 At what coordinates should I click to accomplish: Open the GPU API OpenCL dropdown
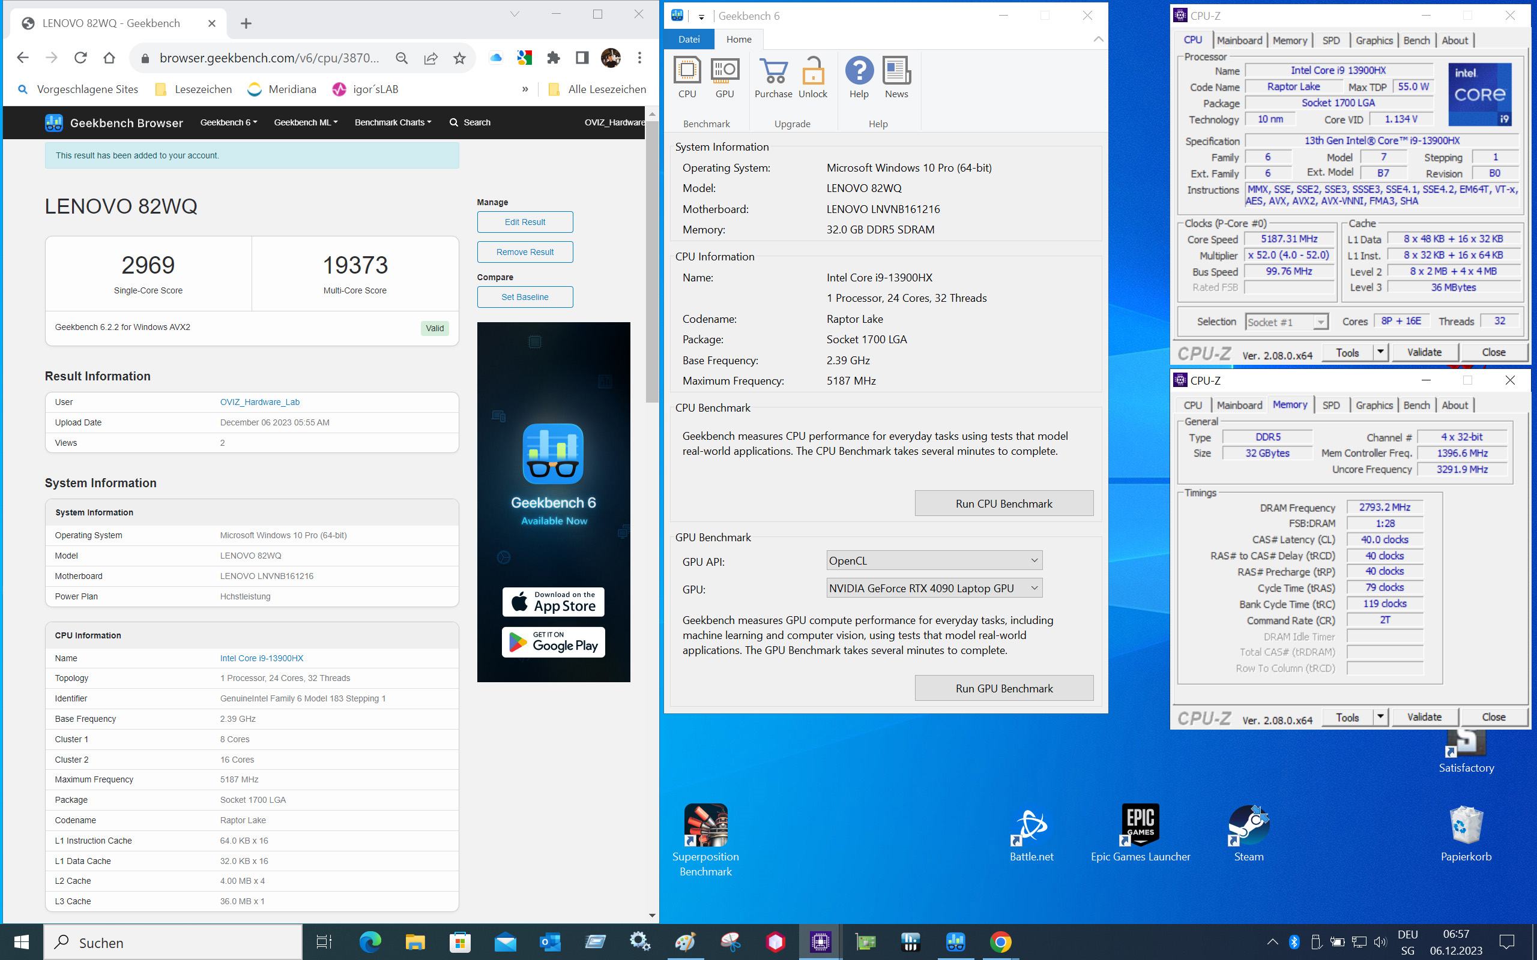[x=934, y=560]
